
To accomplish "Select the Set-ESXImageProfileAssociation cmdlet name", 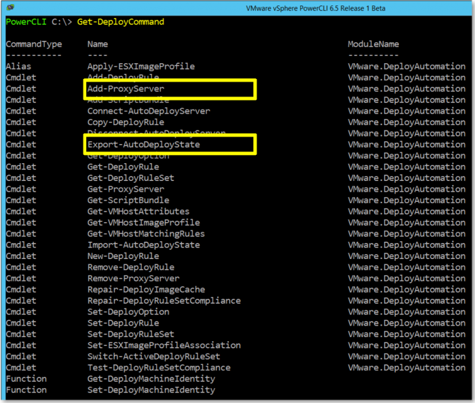I will 164,346.
